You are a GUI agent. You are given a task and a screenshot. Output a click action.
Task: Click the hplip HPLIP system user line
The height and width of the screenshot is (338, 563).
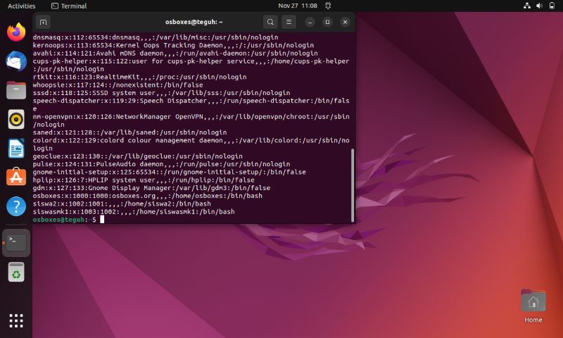pos(144,180)
